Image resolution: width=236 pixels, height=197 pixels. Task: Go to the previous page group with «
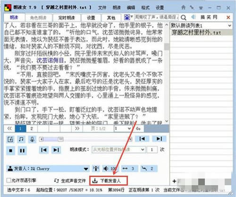9,128
